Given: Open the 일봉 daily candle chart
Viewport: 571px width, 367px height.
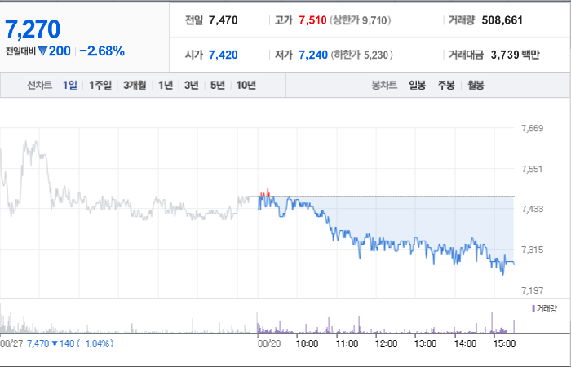Looking at the screenshot, I should coord(417,85).
